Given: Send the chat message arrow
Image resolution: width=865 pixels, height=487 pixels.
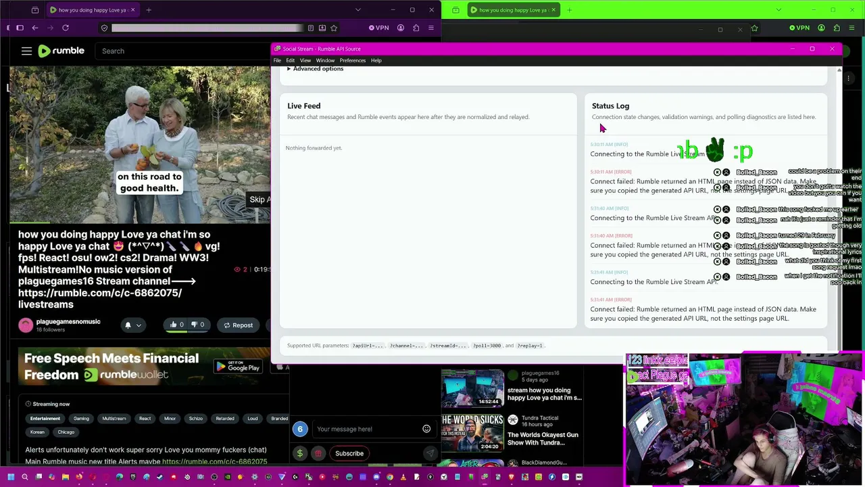Looking at the screenshot, I should pos(430,453).
